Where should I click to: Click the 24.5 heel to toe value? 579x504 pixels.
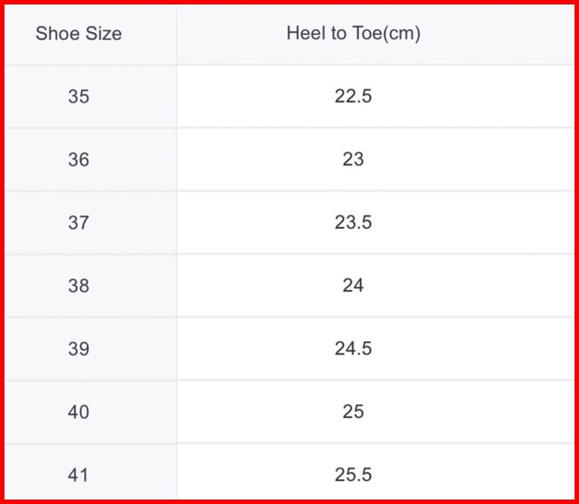point(353,349)
